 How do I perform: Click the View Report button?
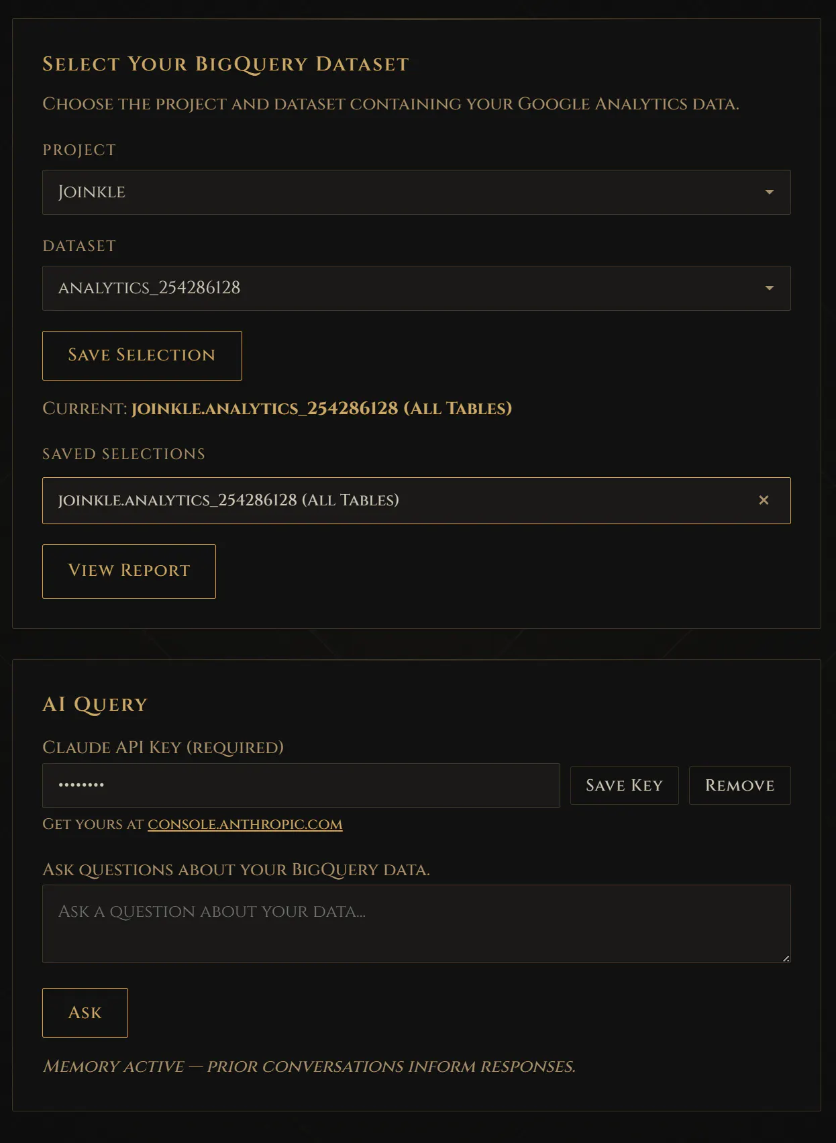tap(129, 571)
